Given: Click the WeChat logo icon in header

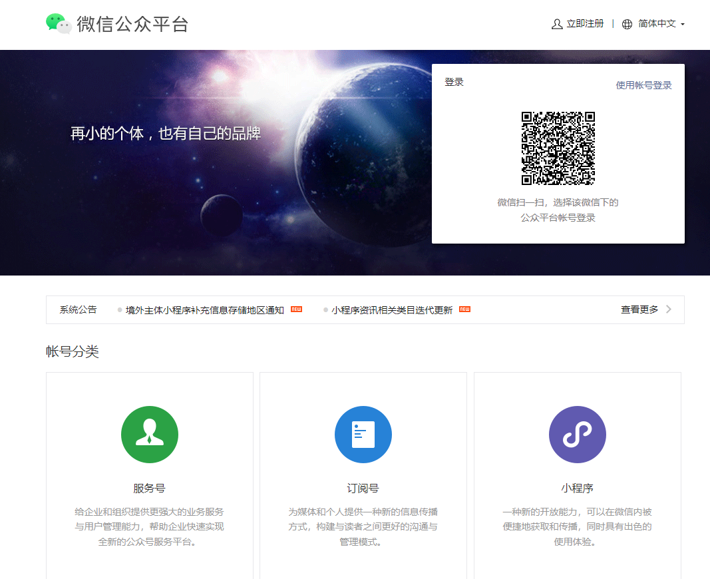Looking at the screenshot, I should pos(59,24).
